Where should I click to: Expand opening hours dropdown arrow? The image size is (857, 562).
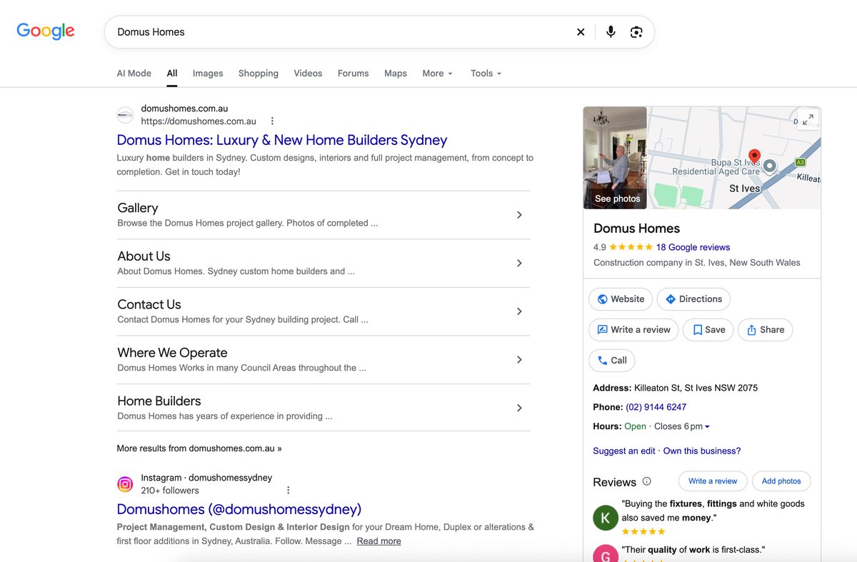click(x=707, y=427)
